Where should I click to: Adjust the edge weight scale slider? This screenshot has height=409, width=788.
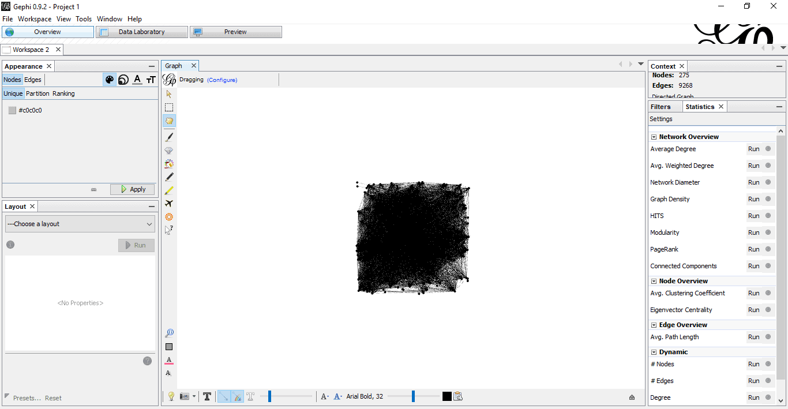(x=286, y=396)
